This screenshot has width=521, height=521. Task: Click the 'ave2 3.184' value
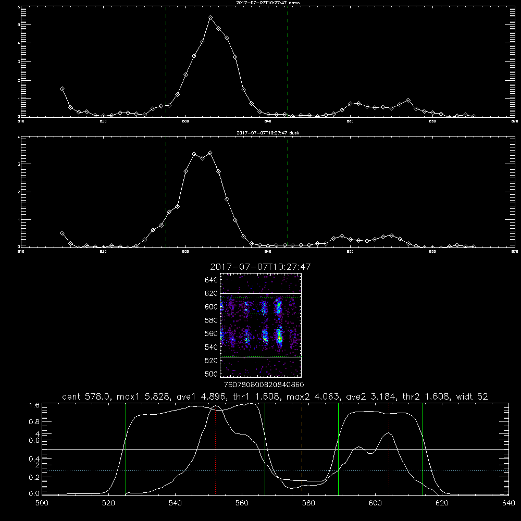tap(370, 396)
